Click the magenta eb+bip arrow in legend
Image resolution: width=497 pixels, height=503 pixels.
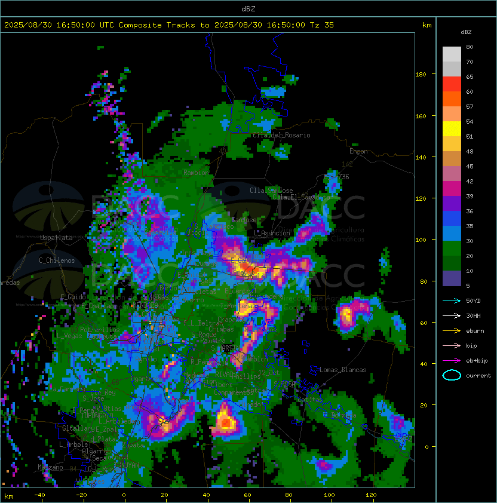452,361
